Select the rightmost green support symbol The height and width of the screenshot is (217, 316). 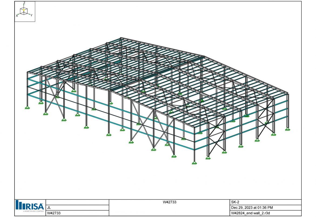point(287,129)
